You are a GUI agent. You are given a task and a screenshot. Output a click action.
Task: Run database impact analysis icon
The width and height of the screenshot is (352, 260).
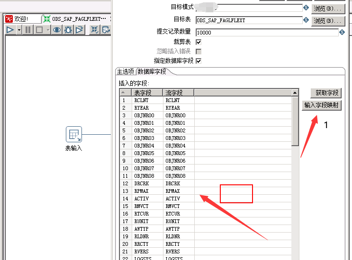click(106, 30)
